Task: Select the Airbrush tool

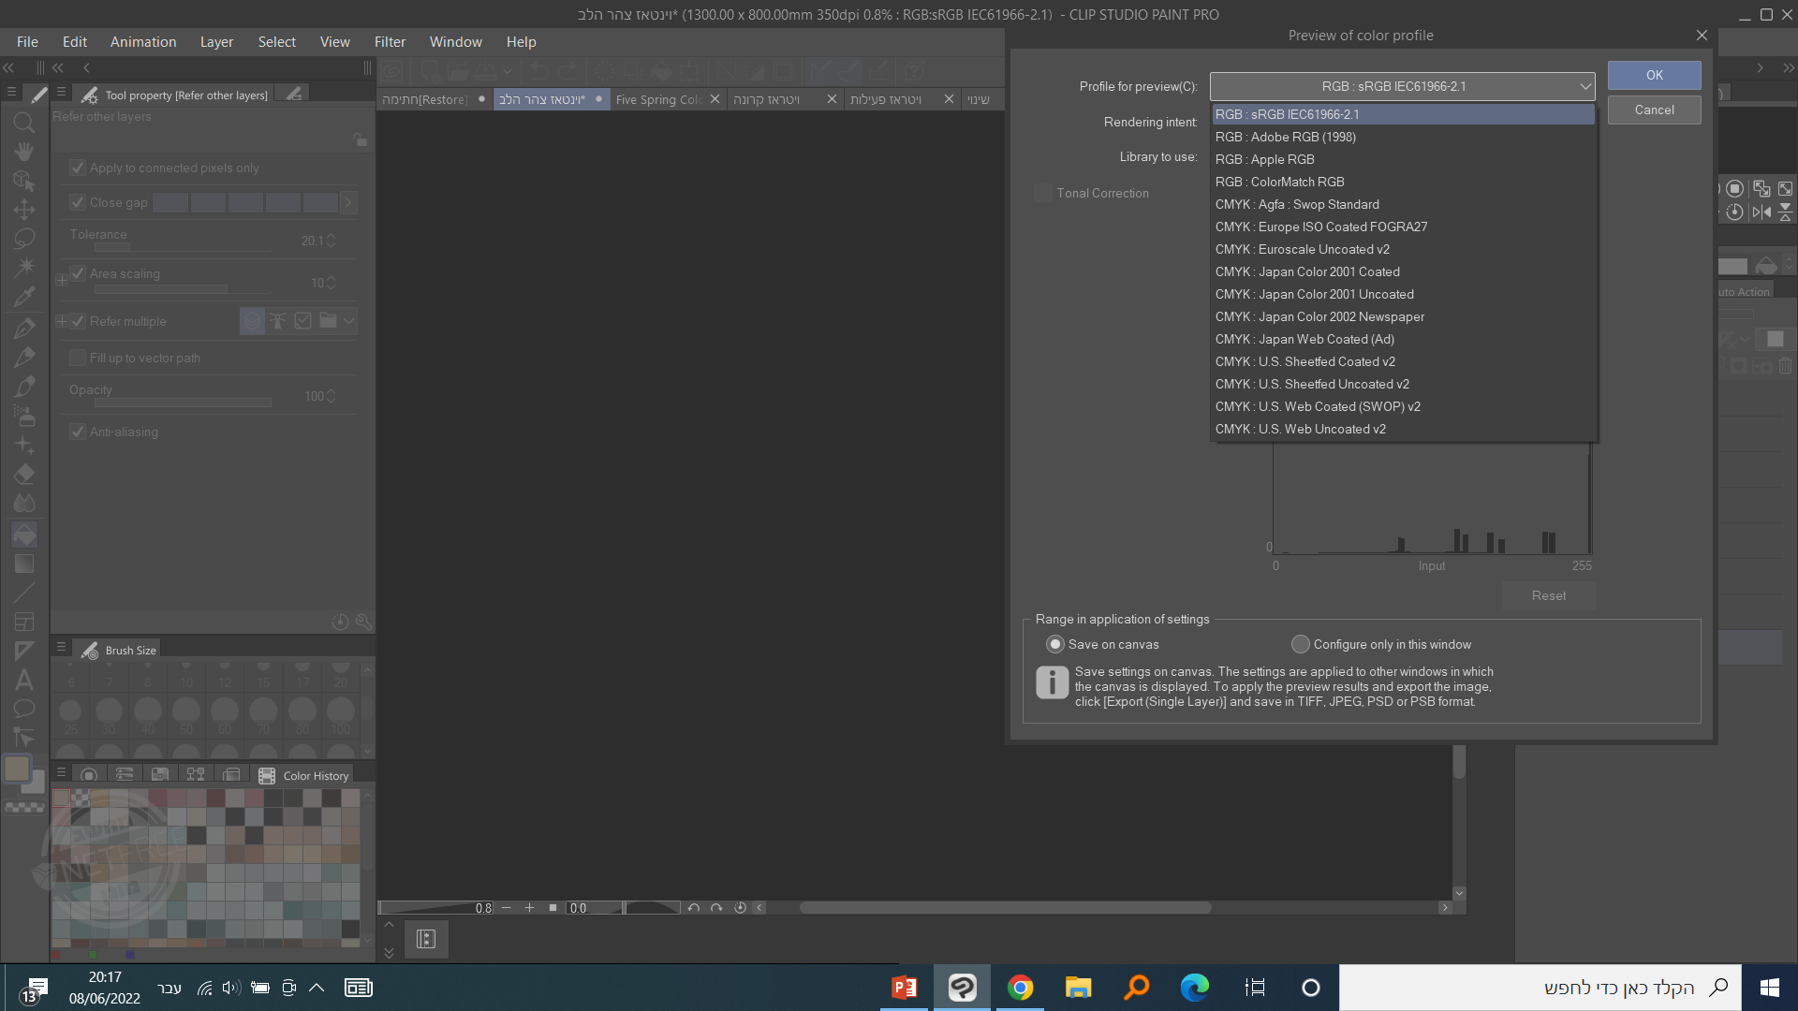Action: pyautogui.click(x=24, y=415)
